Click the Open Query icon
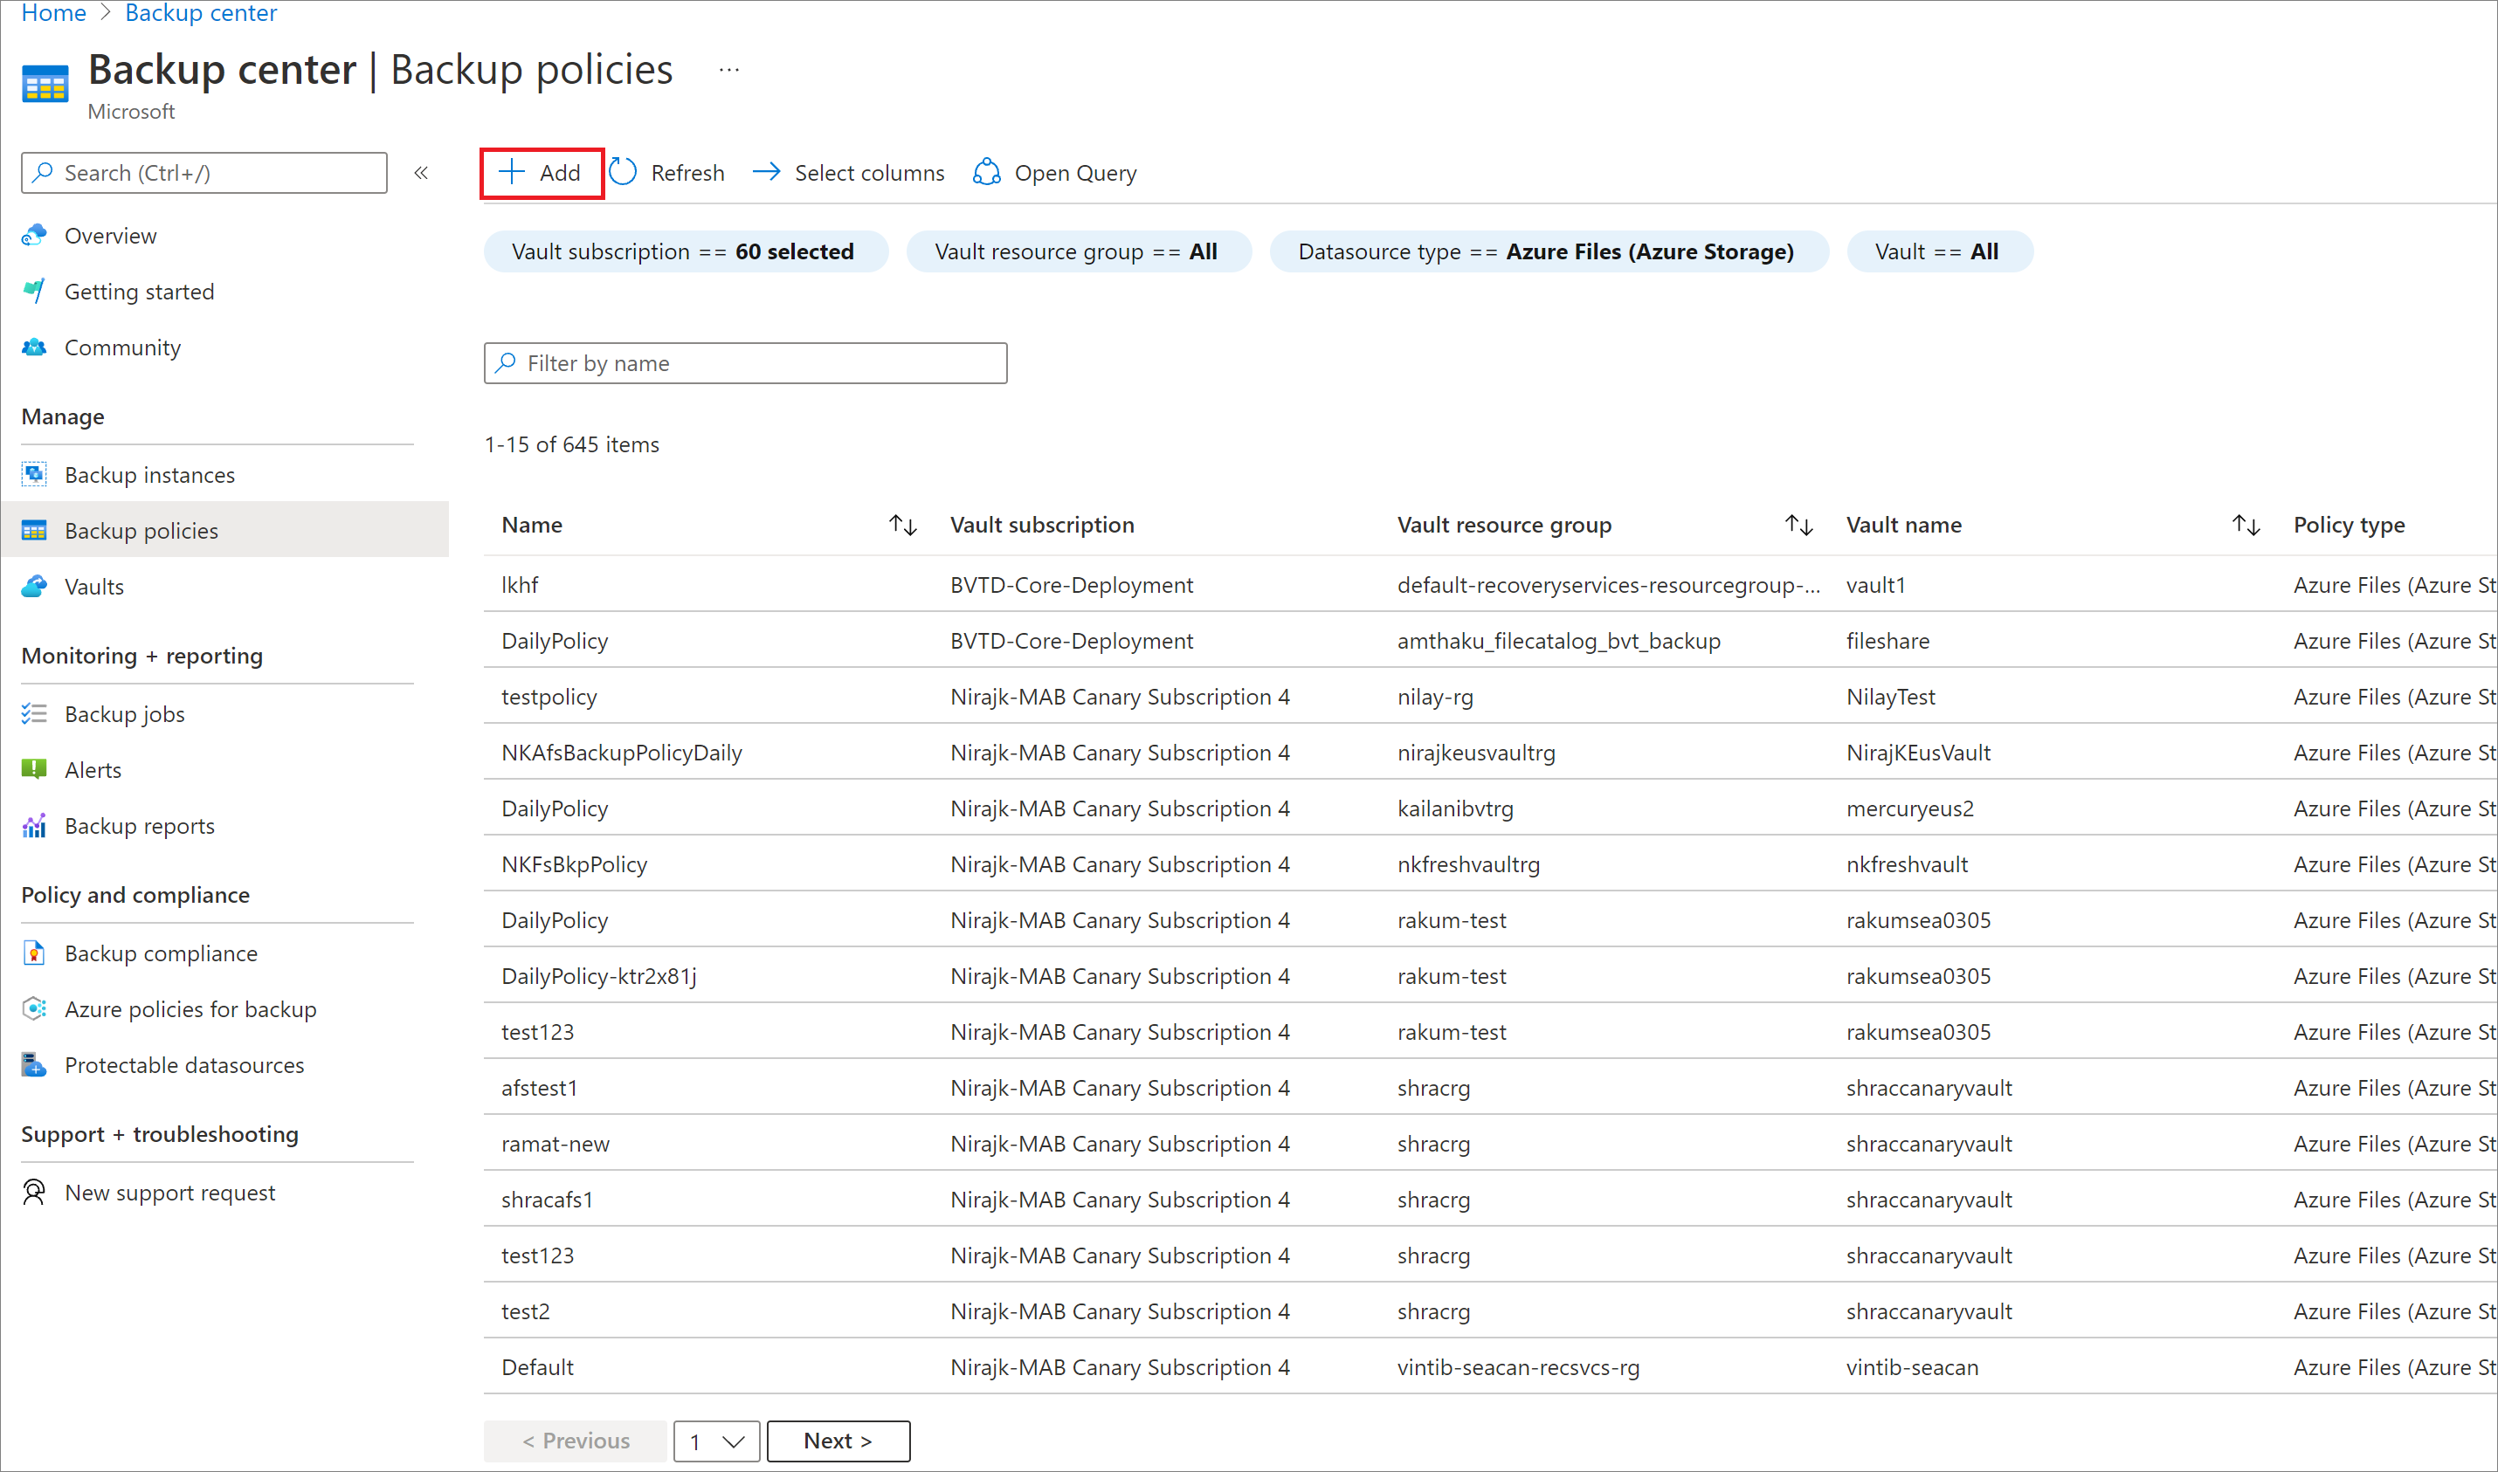 (985, 172)
